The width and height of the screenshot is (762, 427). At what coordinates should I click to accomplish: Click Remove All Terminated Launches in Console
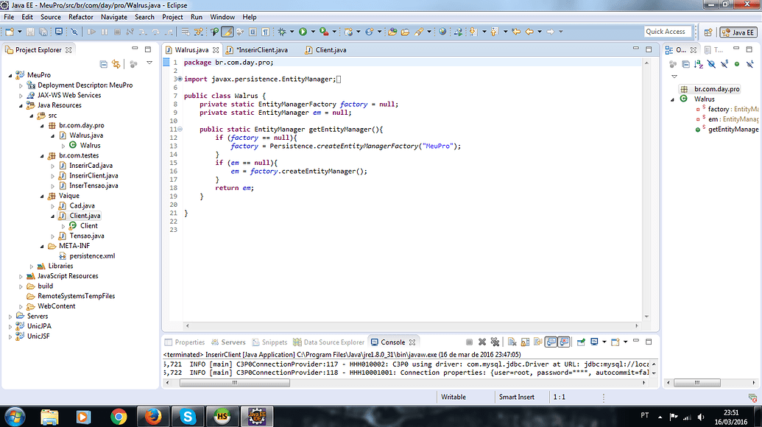pyautogui.click(x=495, y=342)
